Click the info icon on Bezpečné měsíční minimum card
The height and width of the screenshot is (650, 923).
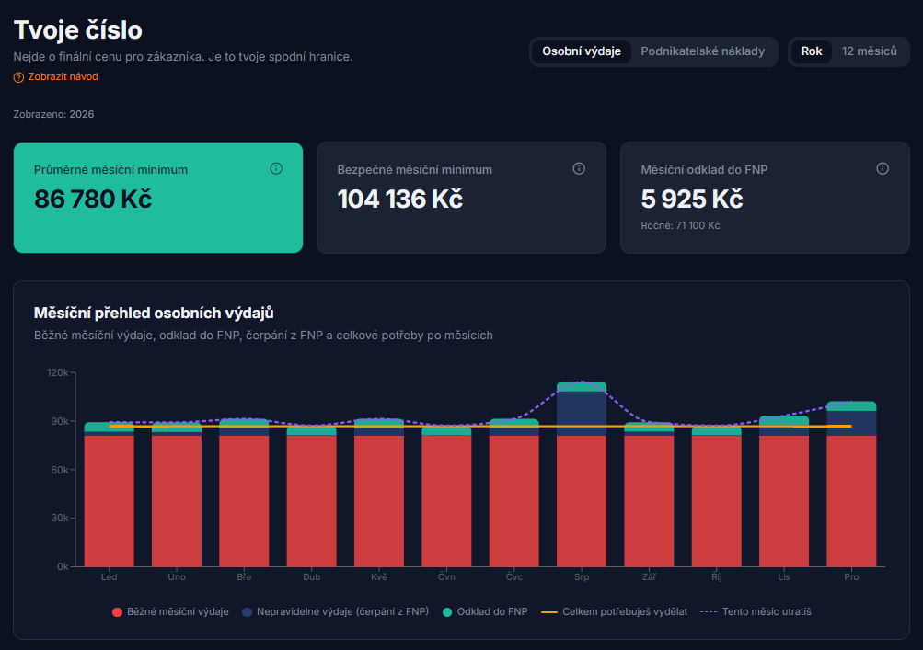(579, 169)
